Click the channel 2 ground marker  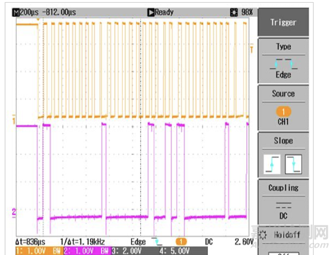13,211
